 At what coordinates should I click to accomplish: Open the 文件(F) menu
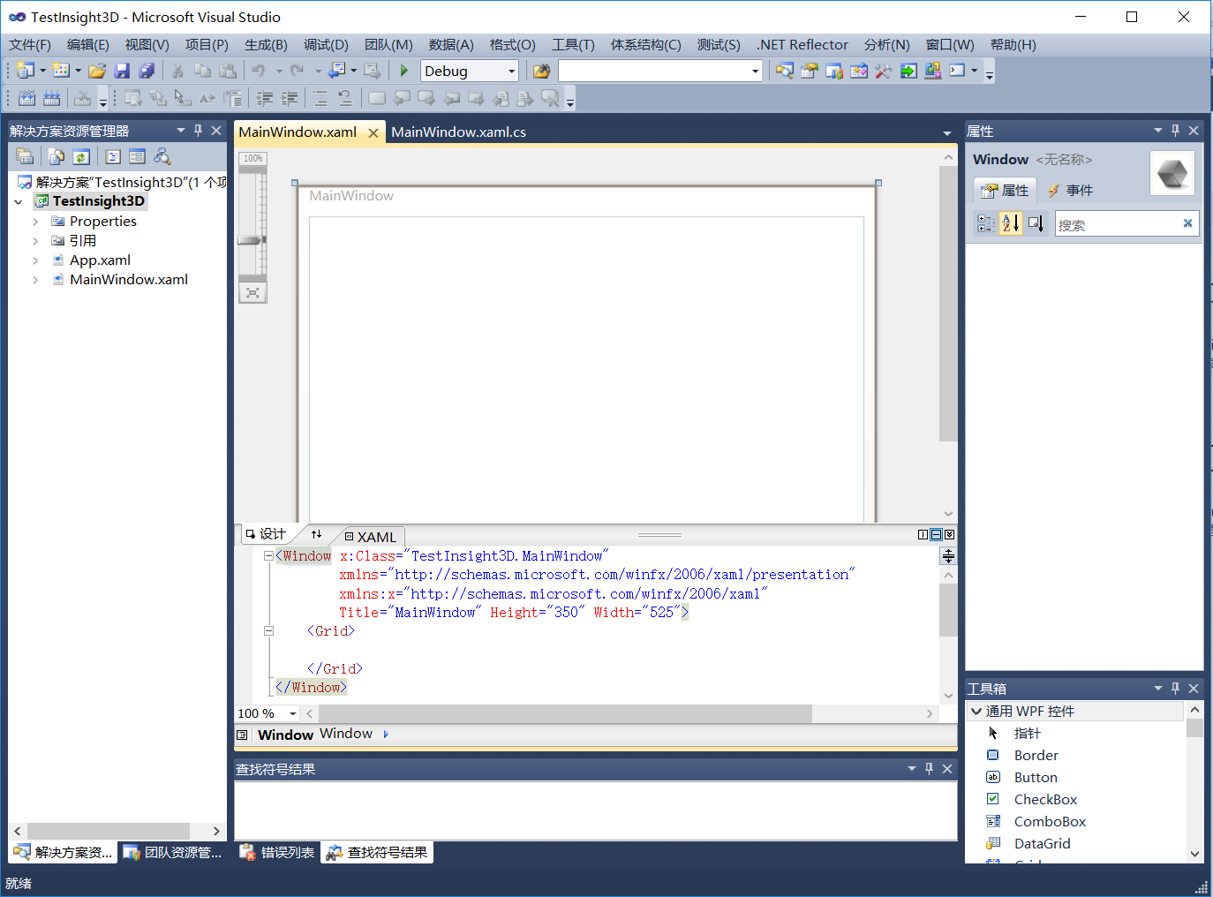pos(30,45)
